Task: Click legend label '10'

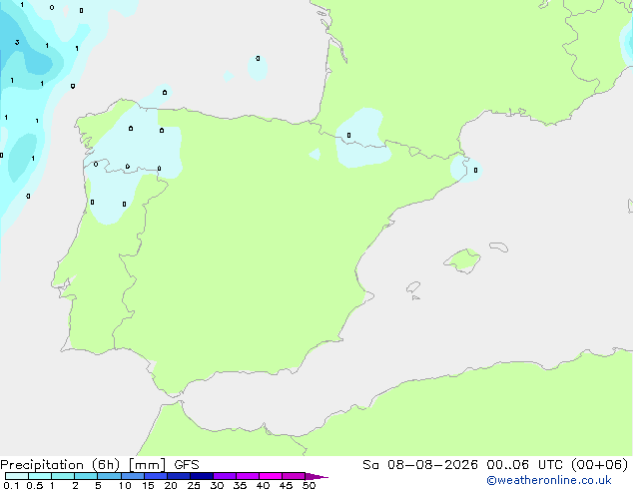Action: pyautogui.click(x=125, y=485)
